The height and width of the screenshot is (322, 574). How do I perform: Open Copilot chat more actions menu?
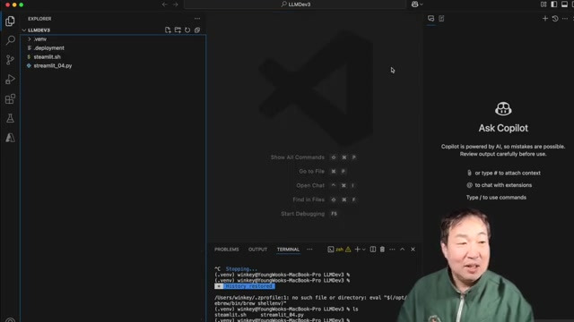(565, 19)
